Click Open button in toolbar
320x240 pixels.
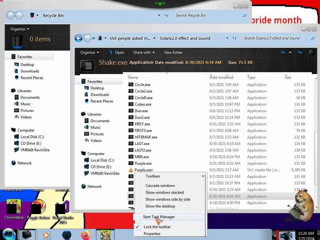coord(117,52)
